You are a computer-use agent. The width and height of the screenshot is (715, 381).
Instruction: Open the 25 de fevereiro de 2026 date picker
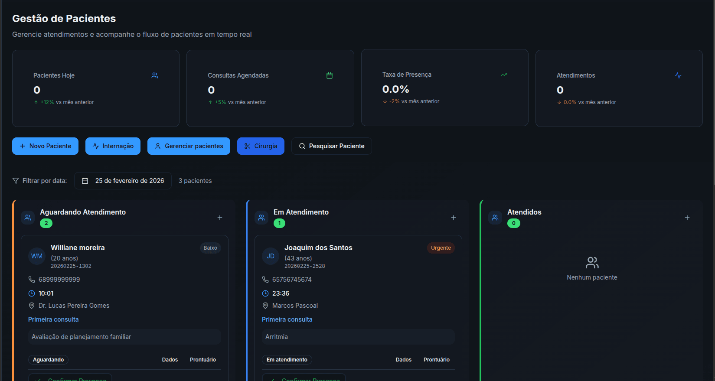tap(123, 181)
